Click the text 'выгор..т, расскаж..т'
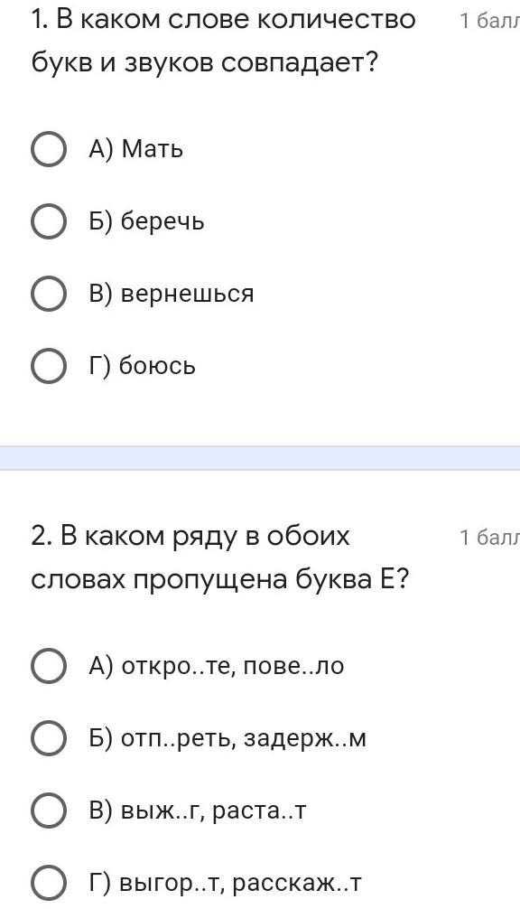This screenshot has width=520, height=909. click(240, 883)
